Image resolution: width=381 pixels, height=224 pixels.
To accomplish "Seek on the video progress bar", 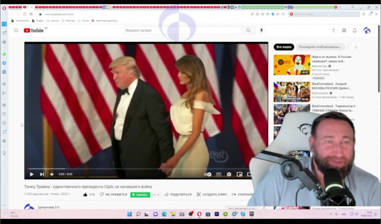I will [x=139, y=169].
